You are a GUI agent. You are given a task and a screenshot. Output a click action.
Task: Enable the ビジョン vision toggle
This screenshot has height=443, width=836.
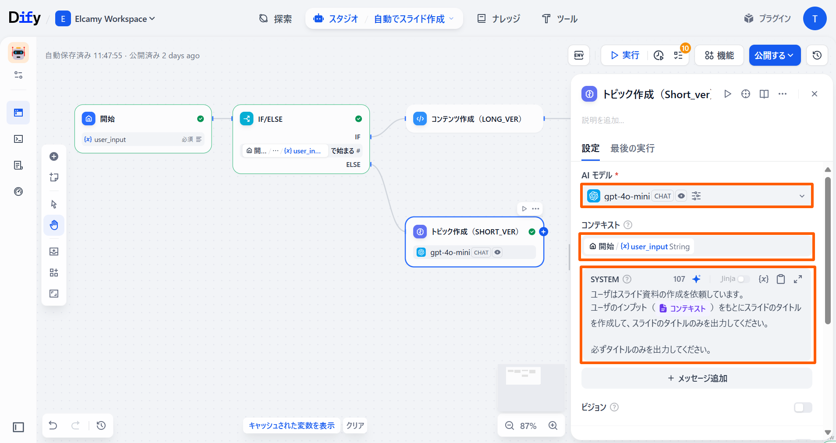[803, 408]
